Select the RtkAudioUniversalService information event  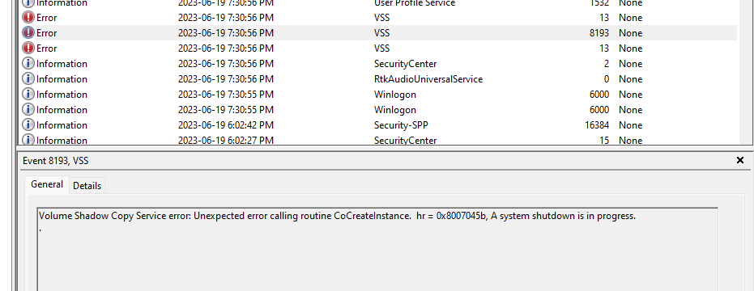[x=377, y=78]
